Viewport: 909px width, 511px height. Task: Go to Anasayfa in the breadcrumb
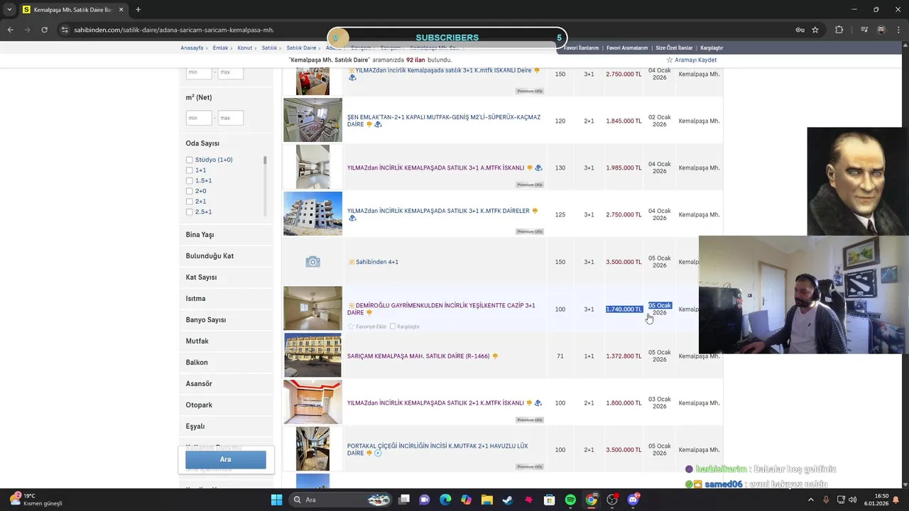[x=192, y=48]
